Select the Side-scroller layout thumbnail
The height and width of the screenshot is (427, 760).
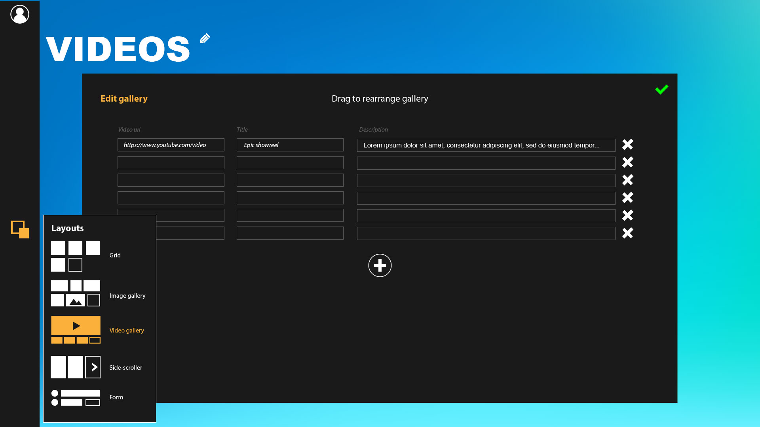76,367
